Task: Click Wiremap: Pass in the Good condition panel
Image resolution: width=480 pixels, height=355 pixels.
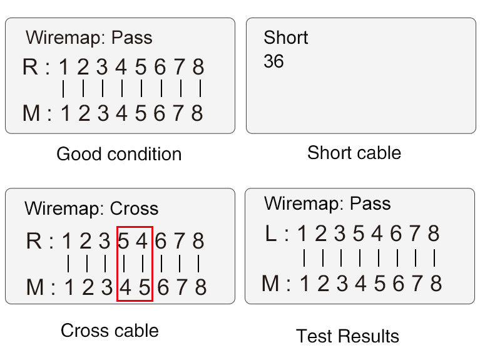Action: (x=89, y=38)
